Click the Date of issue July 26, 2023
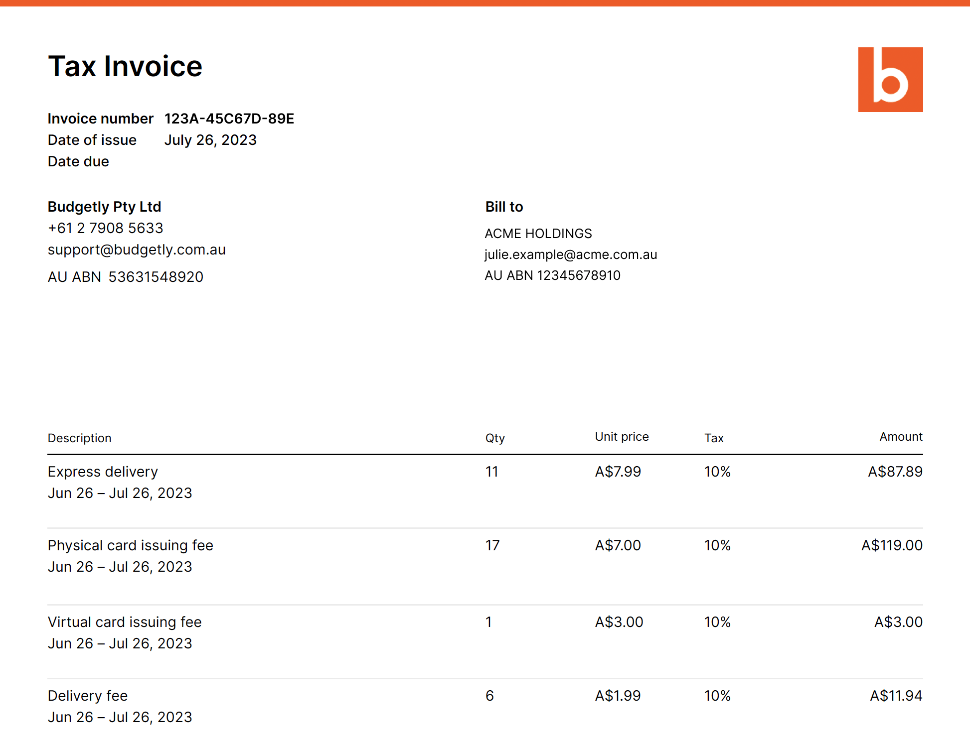Screen dimensions: 972x749 (210, 140)
